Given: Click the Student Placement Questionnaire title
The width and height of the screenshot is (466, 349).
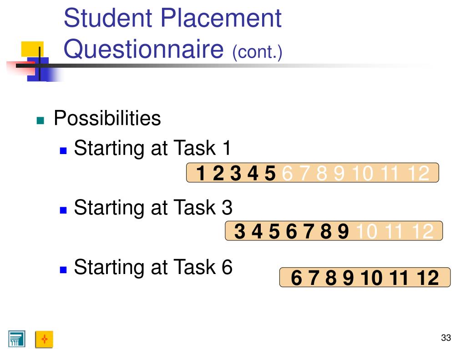Looking at the screenshot, I should (172, 33).
